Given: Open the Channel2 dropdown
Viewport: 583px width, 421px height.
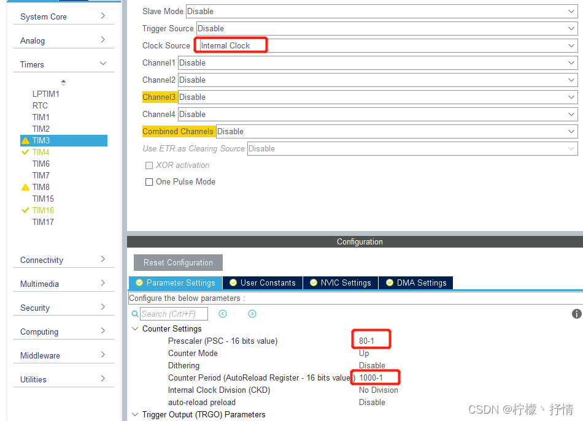Looking at the screenshot, I should point(378,80).
